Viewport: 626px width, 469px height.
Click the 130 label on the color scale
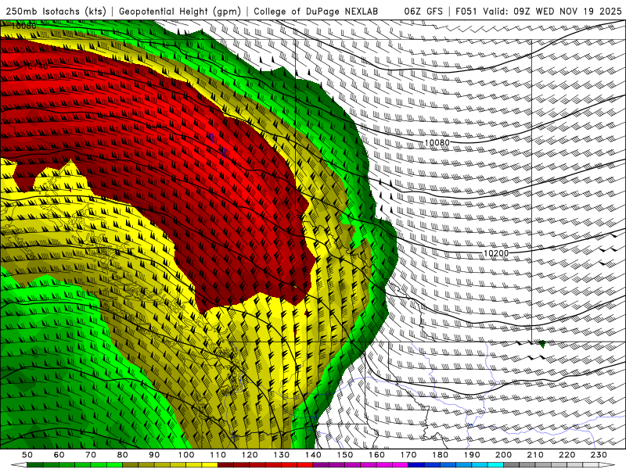click(282, 455)
